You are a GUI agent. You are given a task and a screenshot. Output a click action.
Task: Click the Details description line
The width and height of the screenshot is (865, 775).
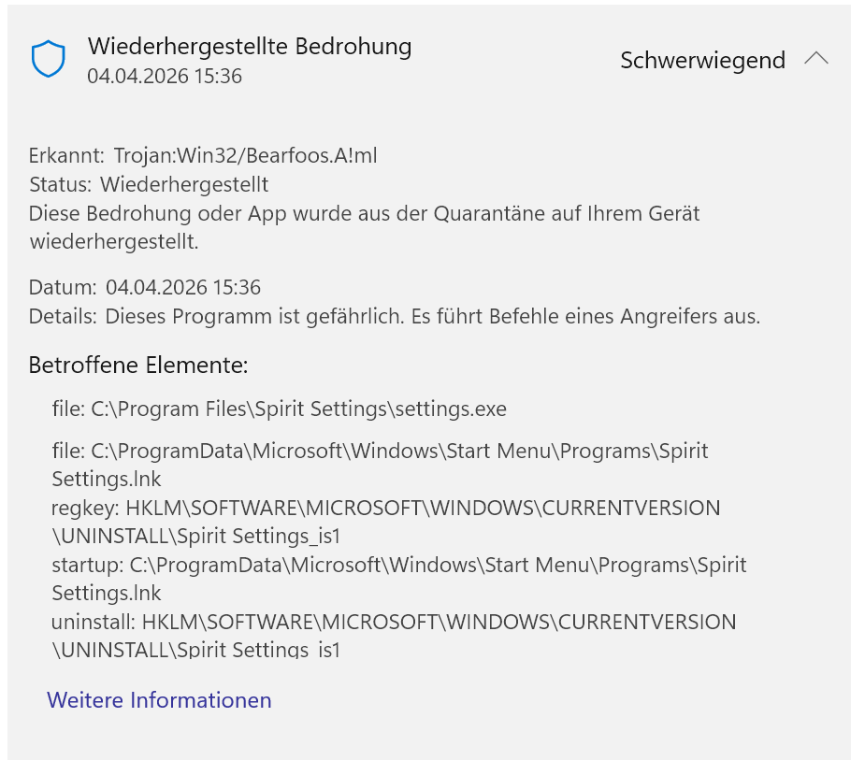tap(395, 317)
